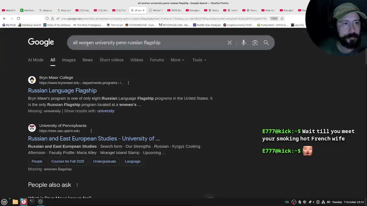367x206 pixels.
Task: Open the Language sitelink
Action: (132, 161)
